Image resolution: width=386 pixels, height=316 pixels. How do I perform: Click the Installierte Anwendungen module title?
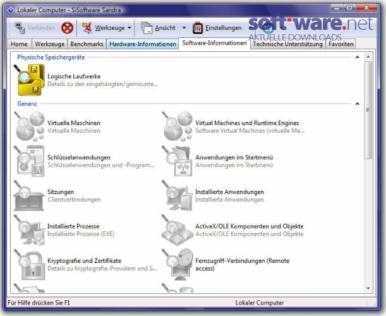tap(230, 192)
